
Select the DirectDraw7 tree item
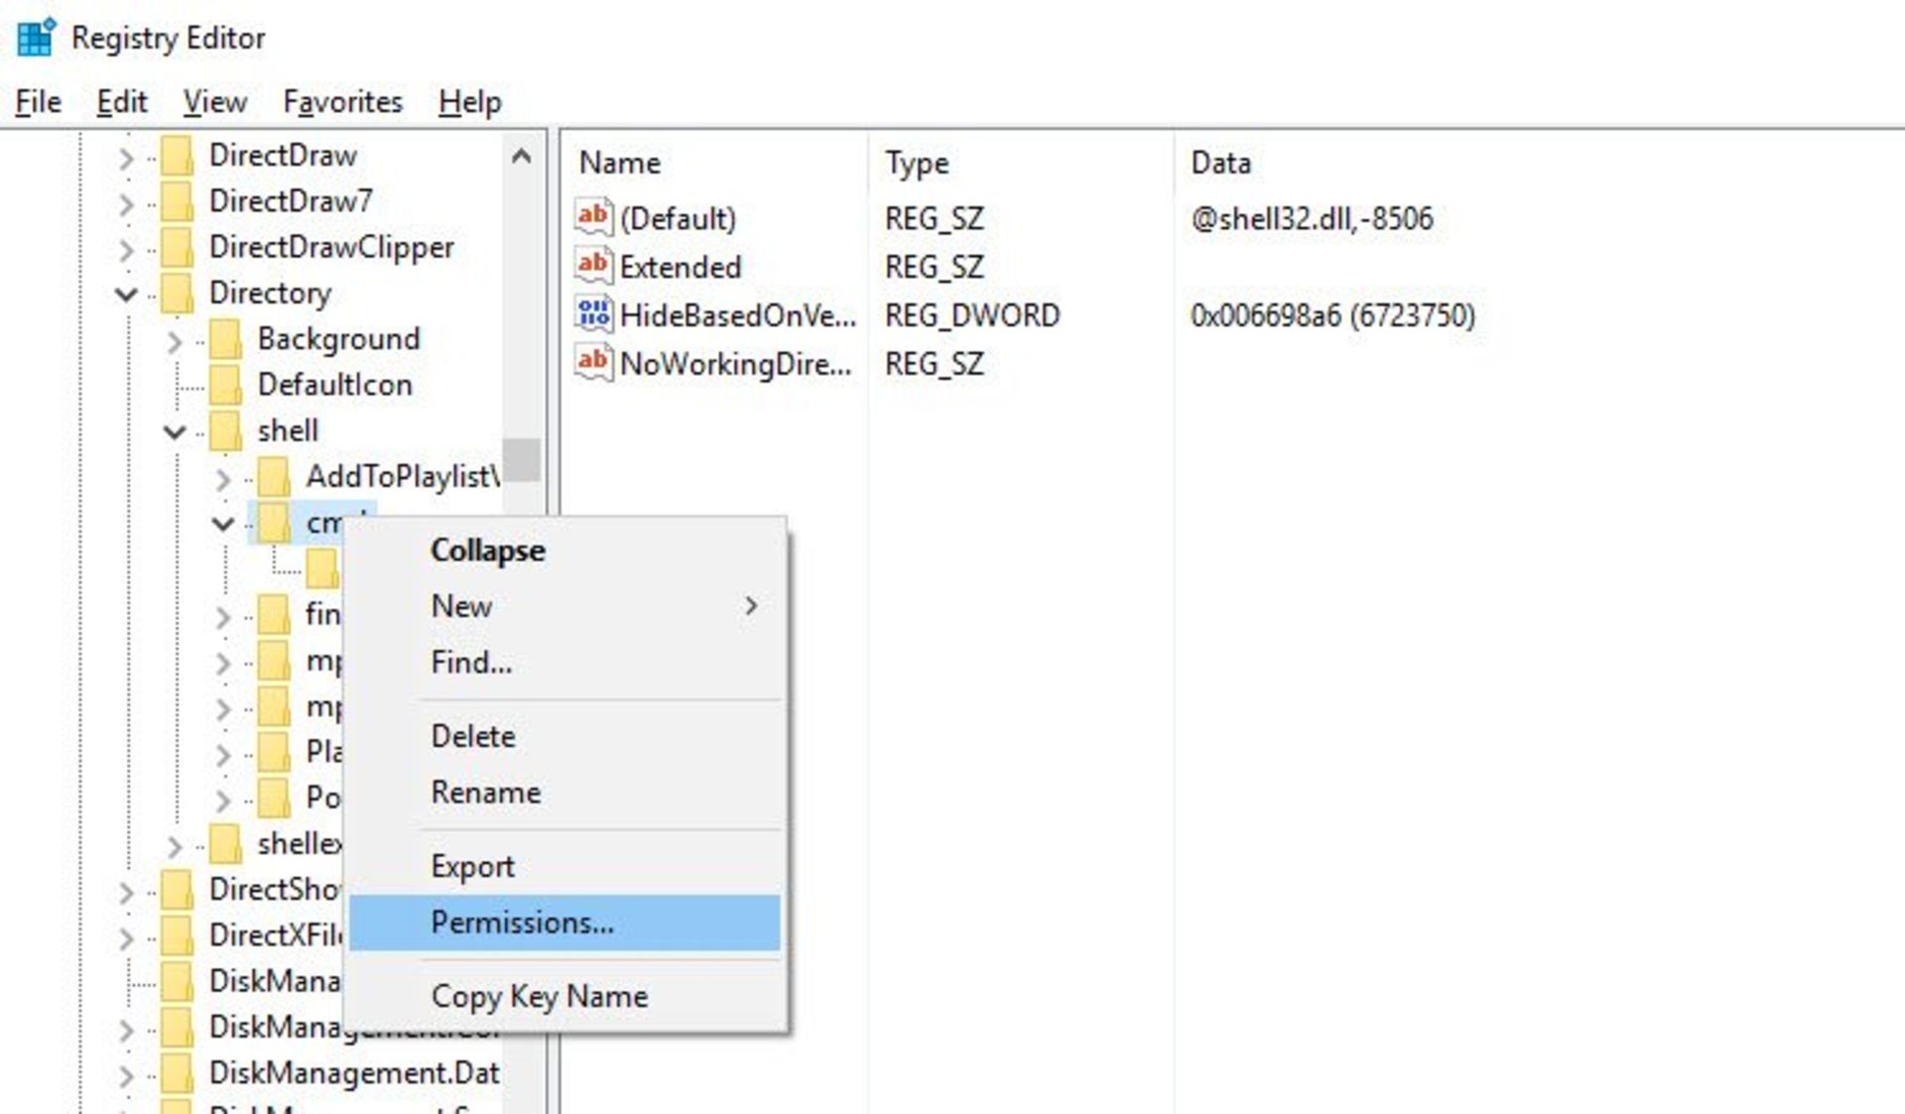point(291,201)
